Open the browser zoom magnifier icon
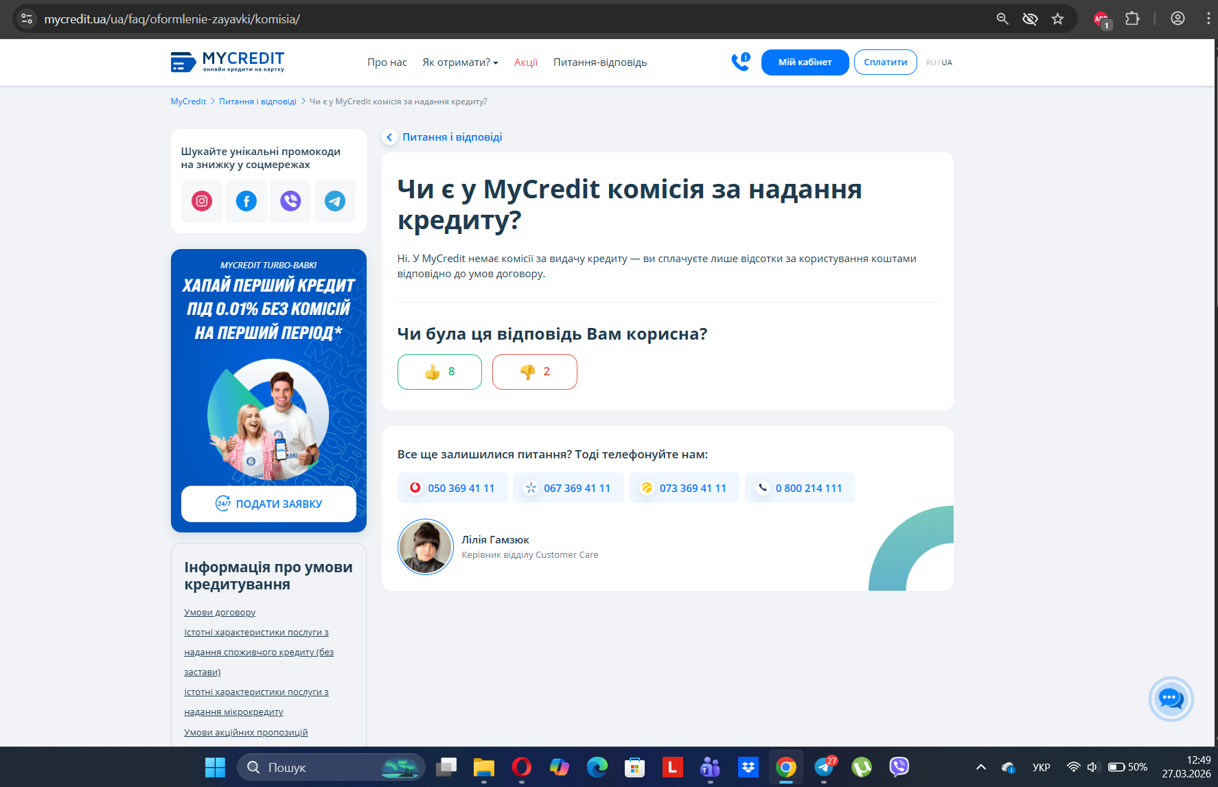 (x=1002, y=19)
